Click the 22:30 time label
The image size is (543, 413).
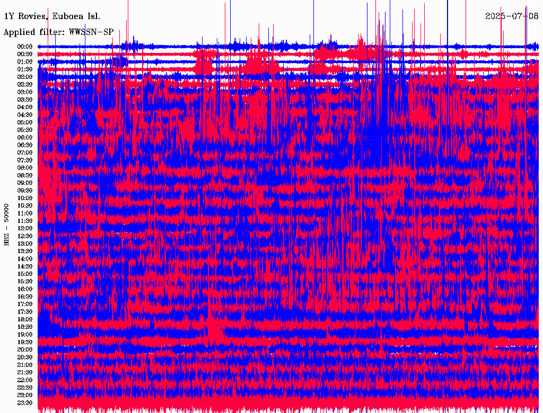click(25, 388)
